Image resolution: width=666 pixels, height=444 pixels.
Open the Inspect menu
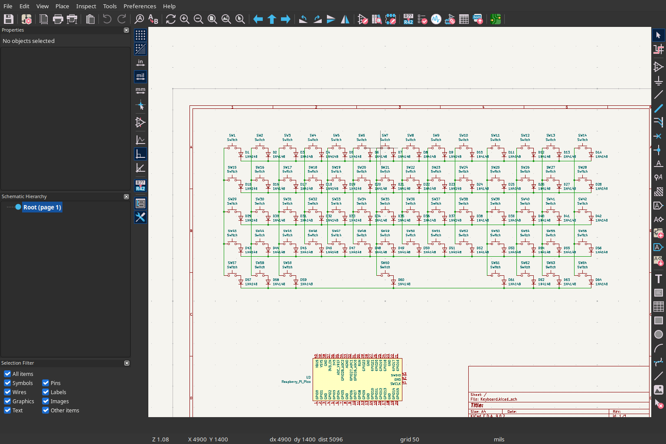pos(86,6)
